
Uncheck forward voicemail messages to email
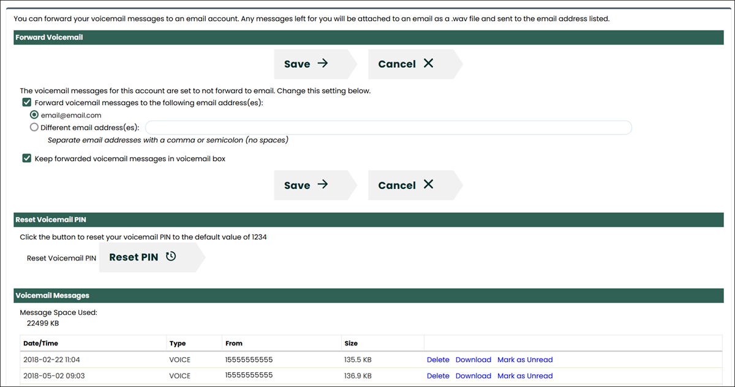point(26,102)
